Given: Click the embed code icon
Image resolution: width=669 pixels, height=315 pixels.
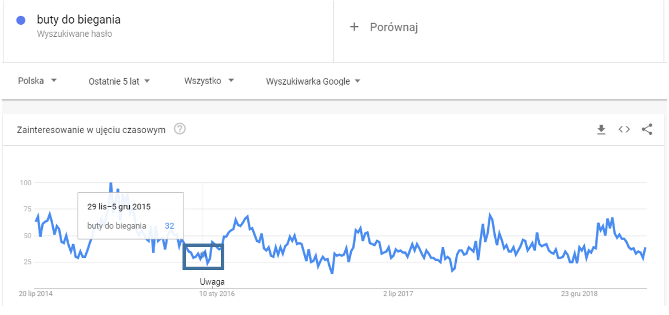Looking at the screenshot, I should pyautogui.click(x=624, y=130).
